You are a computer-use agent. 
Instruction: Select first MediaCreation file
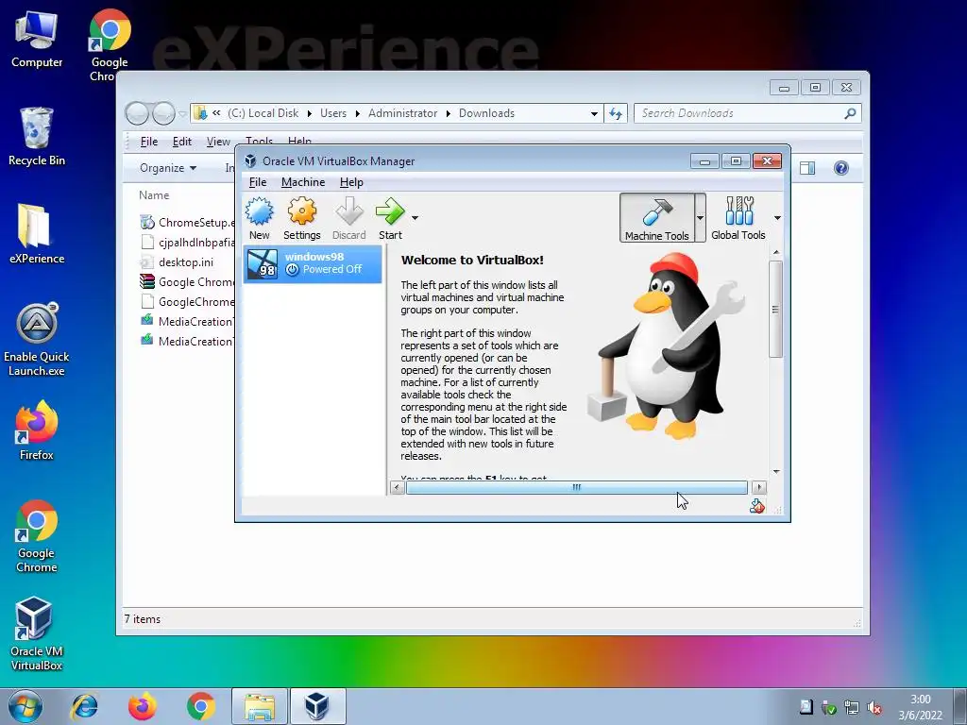[x=188, y=322]
